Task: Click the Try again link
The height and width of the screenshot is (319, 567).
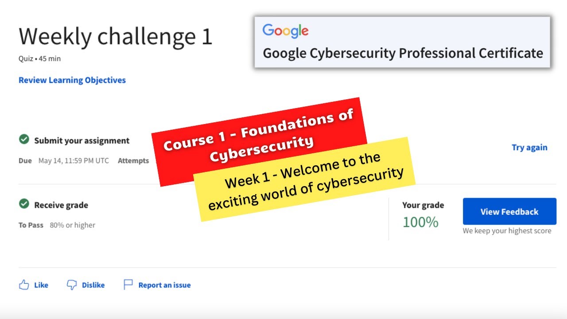Action: pyautogui.click(x=529, y=148)
